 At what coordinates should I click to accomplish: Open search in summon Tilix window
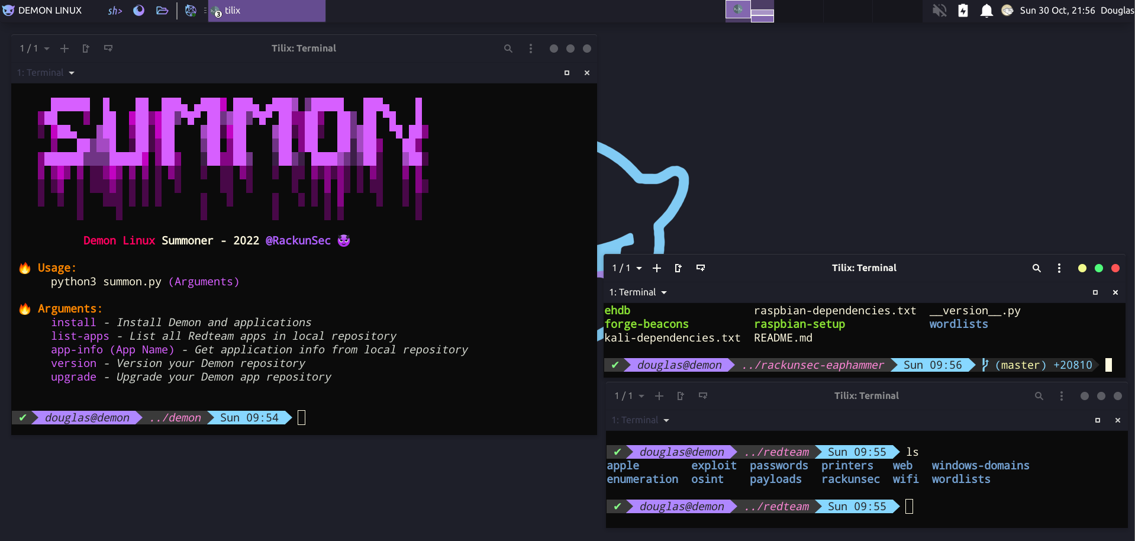point(508,49)
